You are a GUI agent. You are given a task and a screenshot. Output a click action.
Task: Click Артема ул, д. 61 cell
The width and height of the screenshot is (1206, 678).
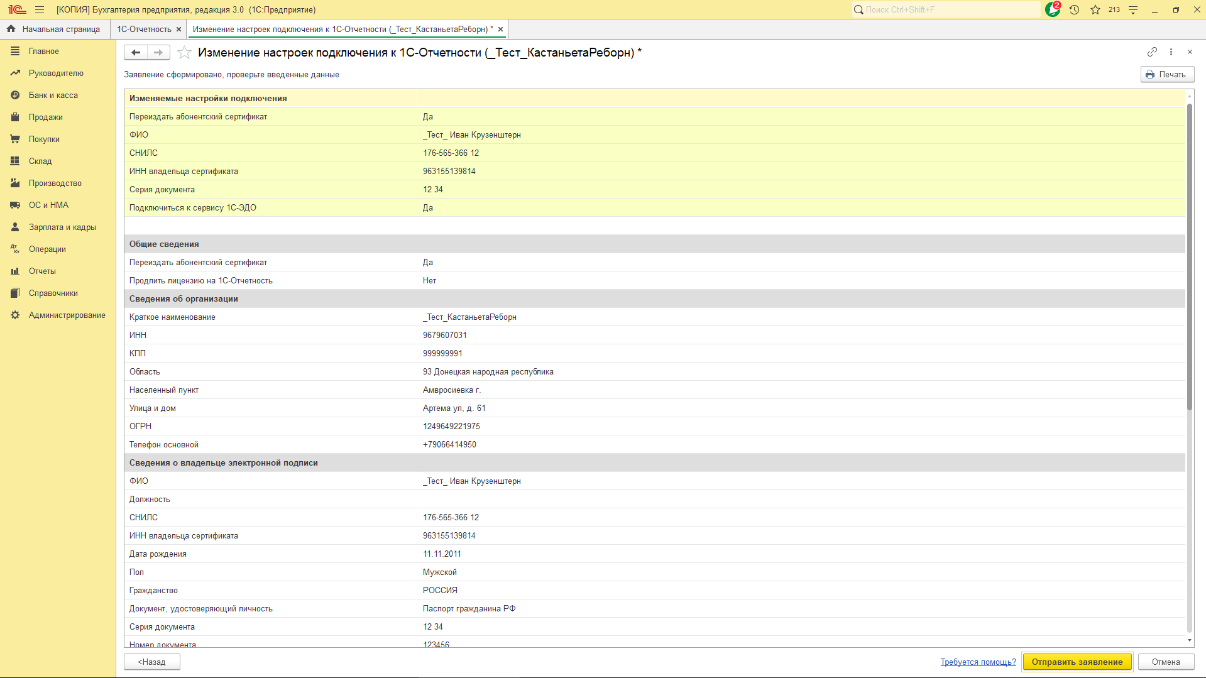point(454,408)
